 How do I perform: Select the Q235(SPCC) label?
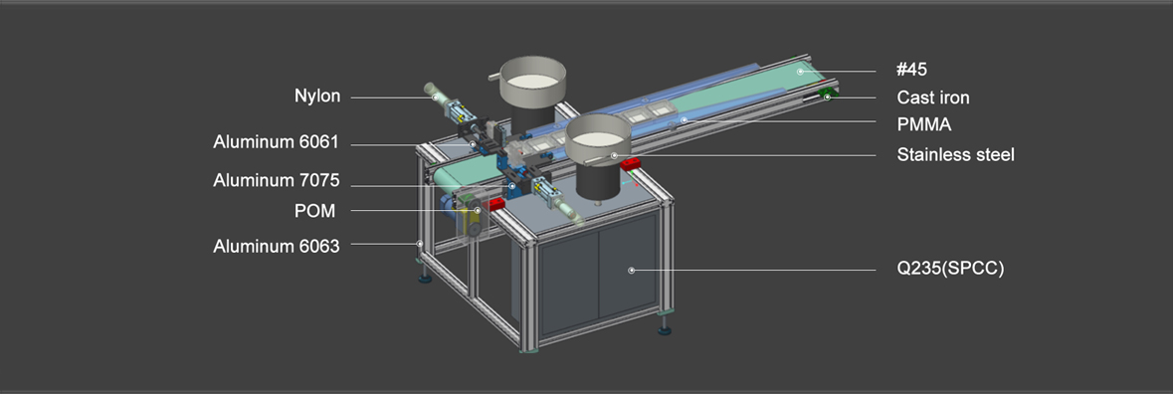point(949,269)
